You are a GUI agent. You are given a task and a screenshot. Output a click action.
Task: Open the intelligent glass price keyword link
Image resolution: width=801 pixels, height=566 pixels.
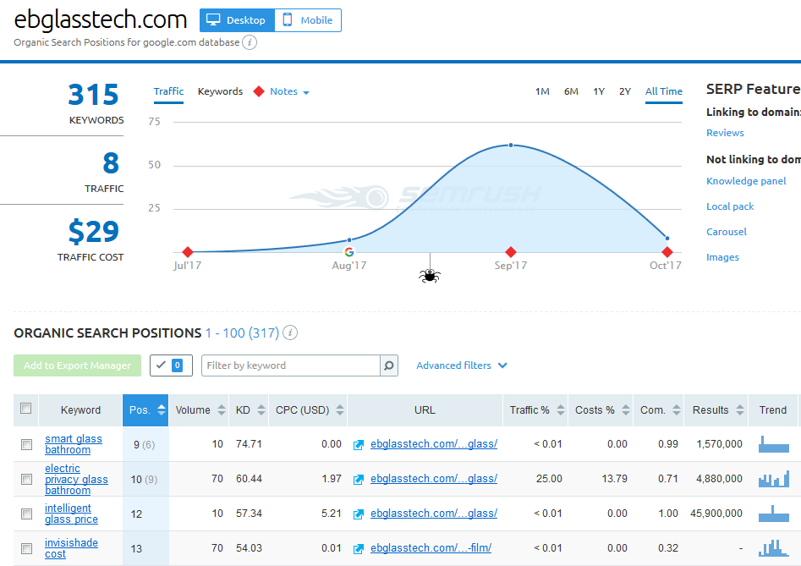click(x=72, y=514)
